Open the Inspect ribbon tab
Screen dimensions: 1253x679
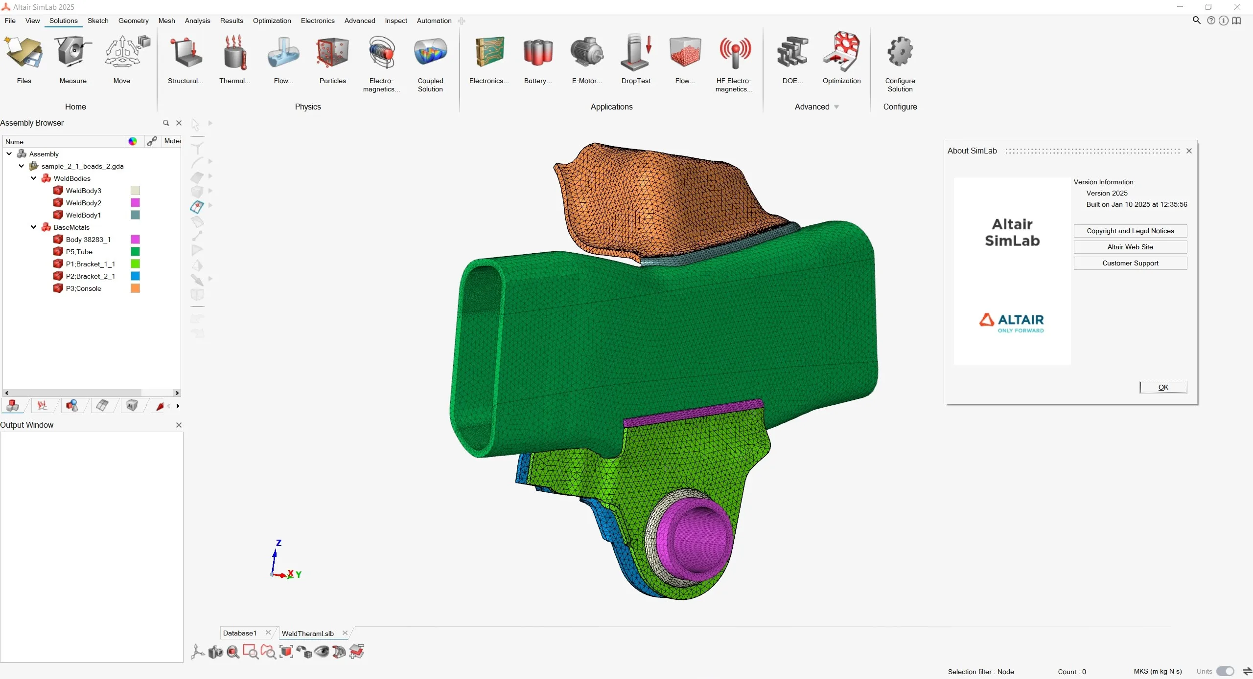point(395,21)
